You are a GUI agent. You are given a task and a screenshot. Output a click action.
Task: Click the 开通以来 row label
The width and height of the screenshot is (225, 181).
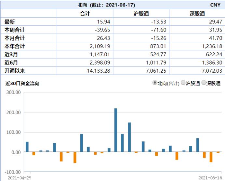tap(15, 71)
